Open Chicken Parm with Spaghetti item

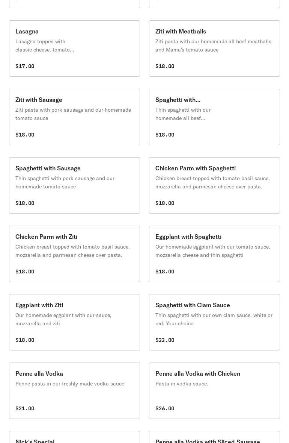pyautogui.click(x=214, y=185)
